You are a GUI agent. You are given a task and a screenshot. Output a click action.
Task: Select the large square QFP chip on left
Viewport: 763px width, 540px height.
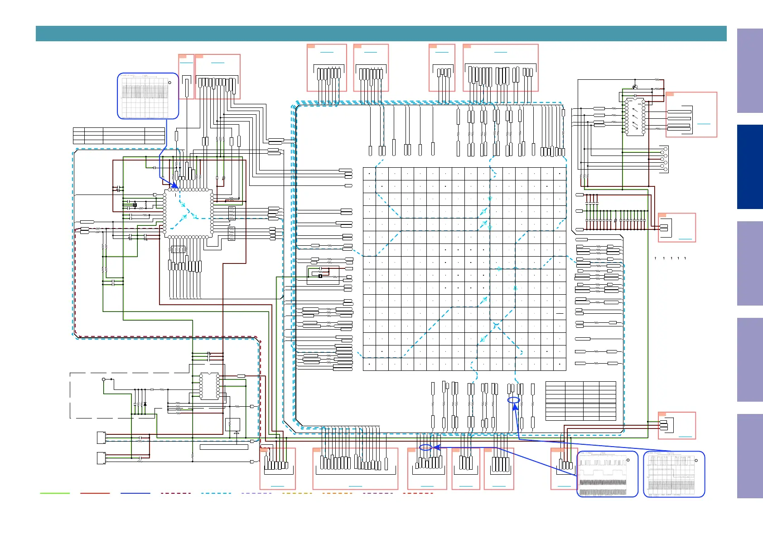tap(188, 213)
